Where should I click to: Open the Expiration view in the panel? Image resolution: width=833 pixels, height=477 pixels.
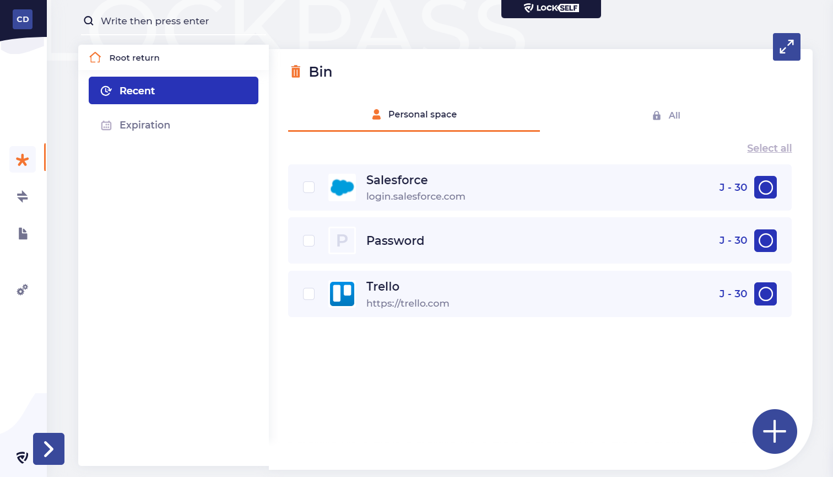pyautogui.click(x=144, y=125)
